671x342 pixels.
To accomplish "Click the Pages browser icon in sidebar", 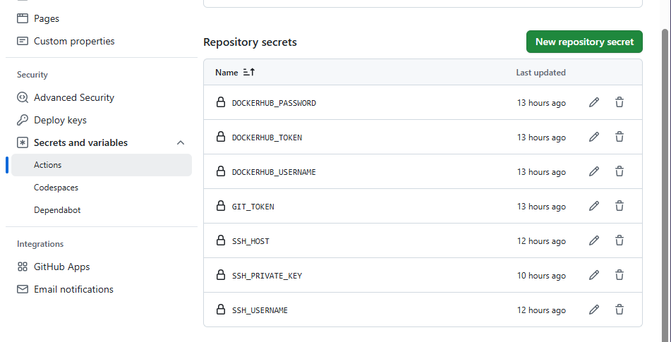I will (x=23, y=18).
